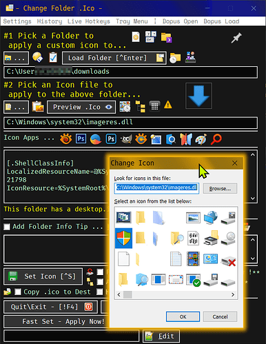This screenshot has height=344, width=266.
Task: Click Dopus Open menu item
Action: coord(181,21)
